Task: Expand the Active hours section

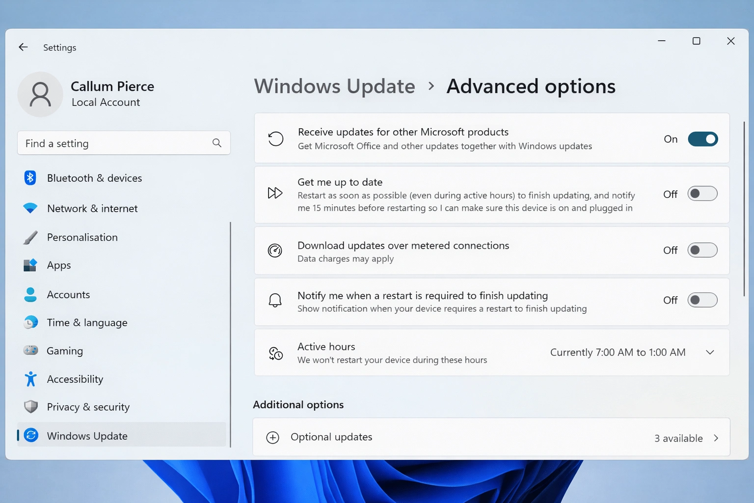Action: 710,352
